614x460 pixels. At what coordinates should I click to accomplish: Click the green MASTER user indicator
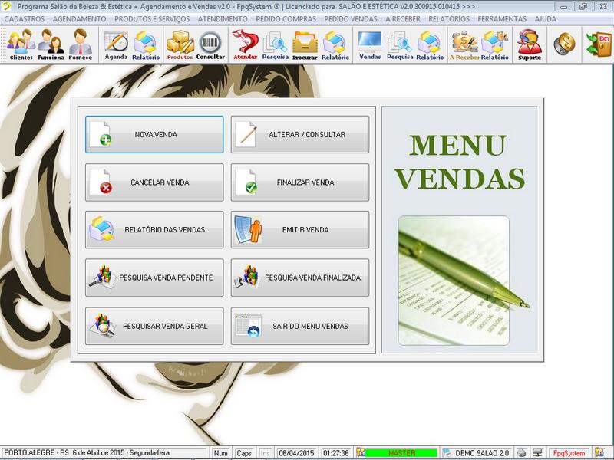(401, 453)
